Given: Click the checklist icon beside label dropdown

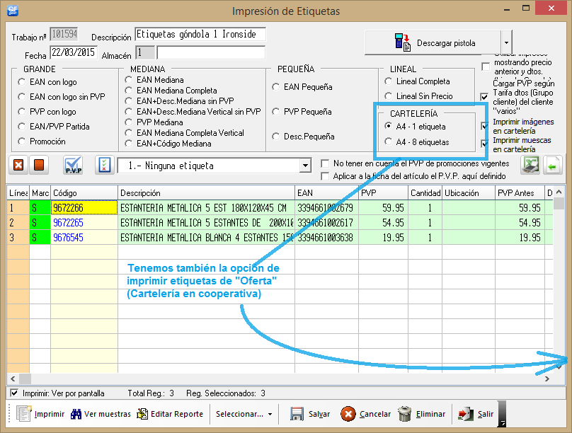Looking at the screenshot, I should coord(105,166).
